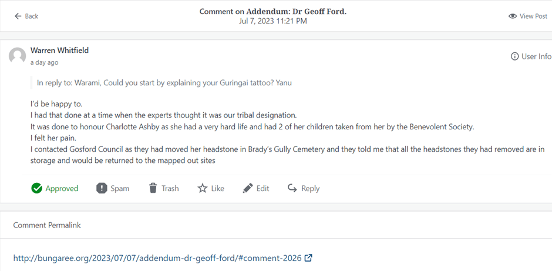This screenshot has height=271, width=552.
Task: Select the View Post text link
Action: point(533,16)
